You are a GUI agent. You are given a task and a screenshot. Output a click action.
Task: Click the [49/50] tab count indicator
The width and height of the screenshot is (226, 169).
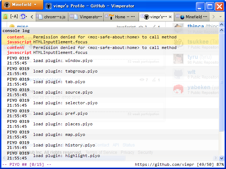(x=205, y=164)
